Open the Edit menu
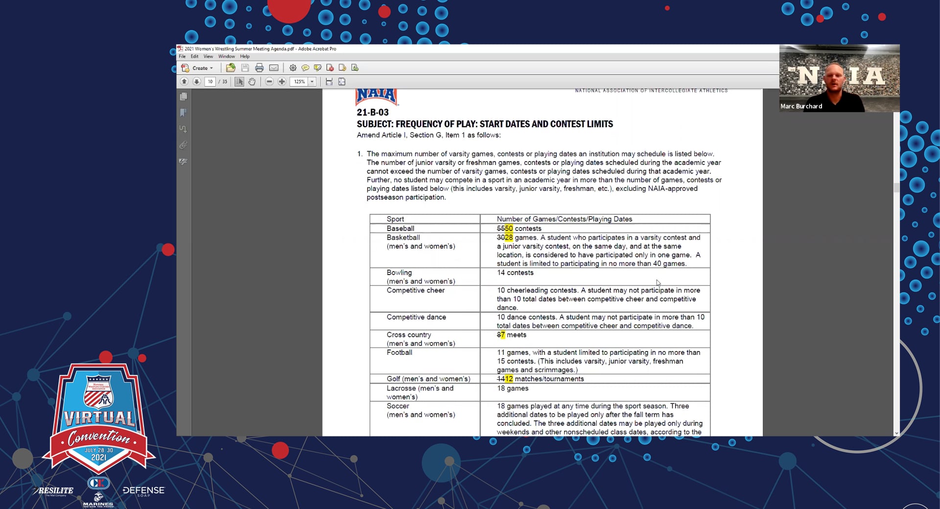 (x=194, y=56)
